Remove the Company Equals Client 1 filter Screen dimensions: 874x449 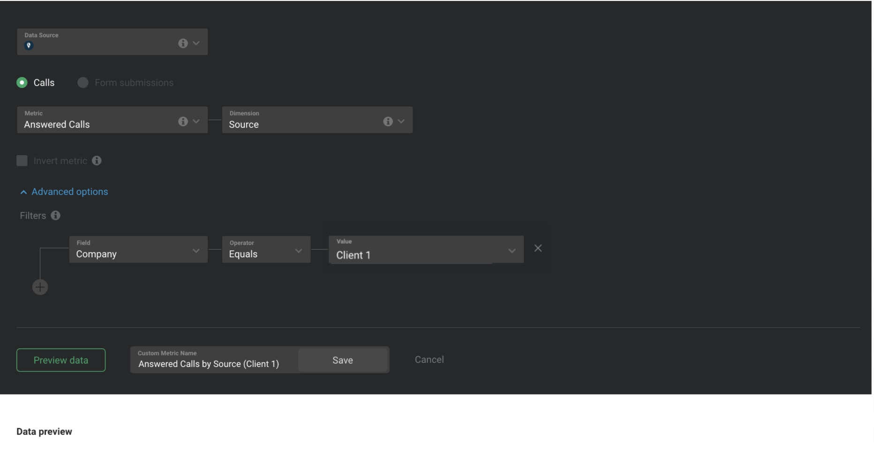coord(538,248)
